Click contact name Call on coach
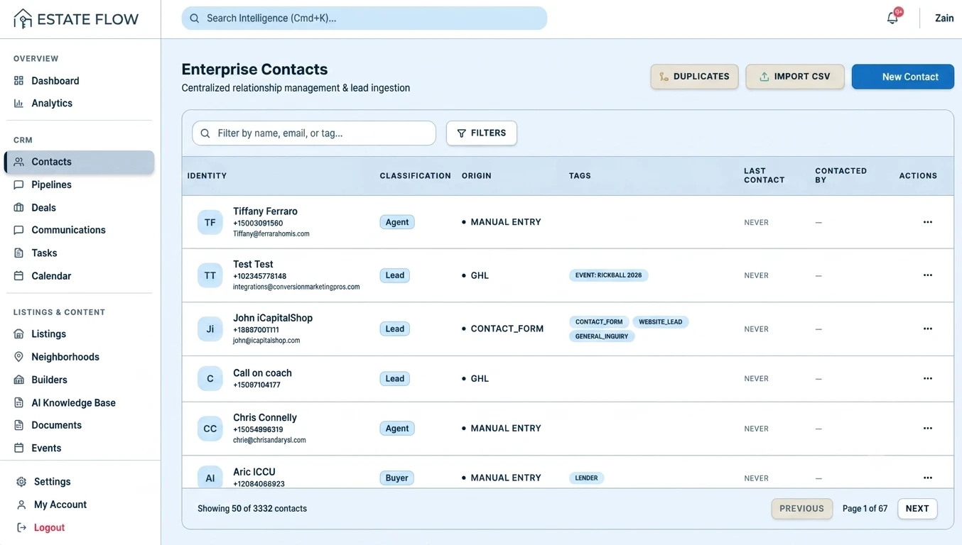The image size is (962, 545). [x=262, y=373]
